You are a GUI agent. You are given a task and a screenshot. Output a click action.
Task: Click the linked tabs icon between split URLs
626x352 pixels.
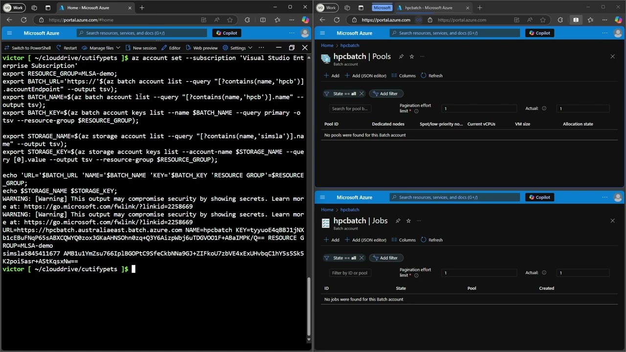point(419,20)
